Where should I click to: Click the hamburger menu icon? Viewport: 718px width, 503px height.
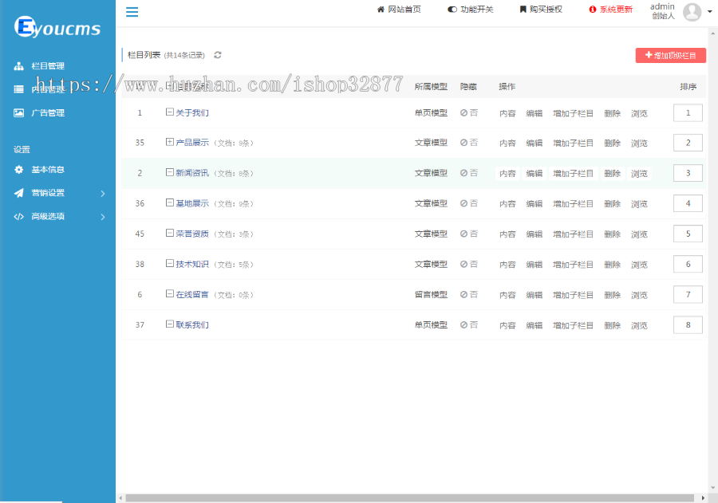[132, 12]
